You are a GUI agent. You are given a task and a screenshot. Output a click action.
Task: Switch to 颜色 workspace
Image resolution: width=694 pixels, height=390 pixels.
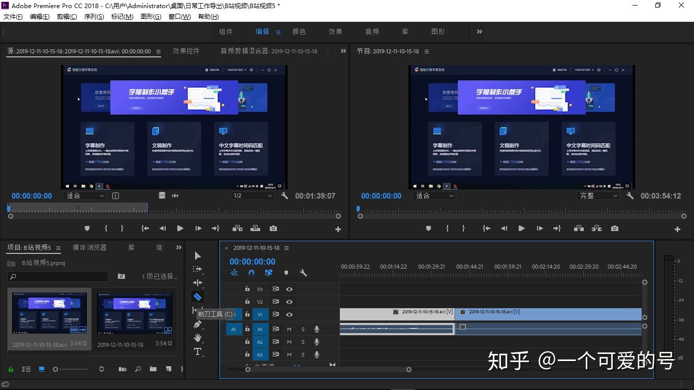299,31
